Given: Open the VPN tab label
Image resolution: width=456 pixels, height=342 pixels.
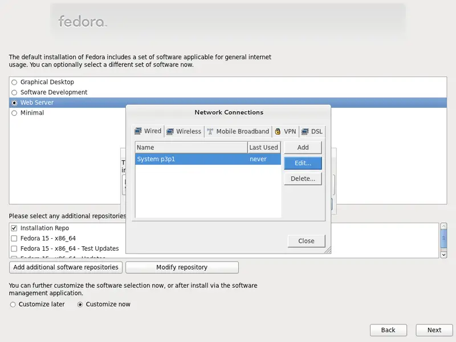Looking at the screenshot, I should point(290,132).
